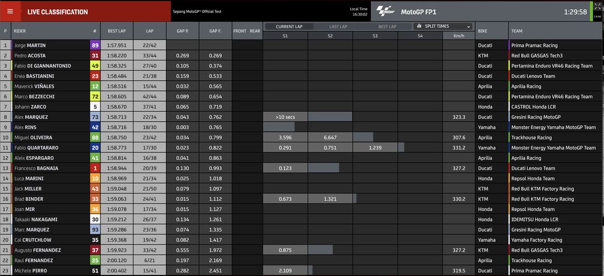Click Luca Marini's number 10 badge
The height and width of the screenshot is (276, 604).
point(95,178)
